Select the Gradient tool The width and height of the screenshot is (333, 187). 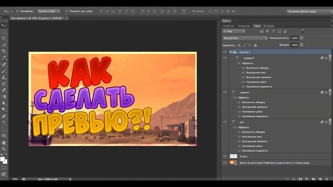(4, 97)
